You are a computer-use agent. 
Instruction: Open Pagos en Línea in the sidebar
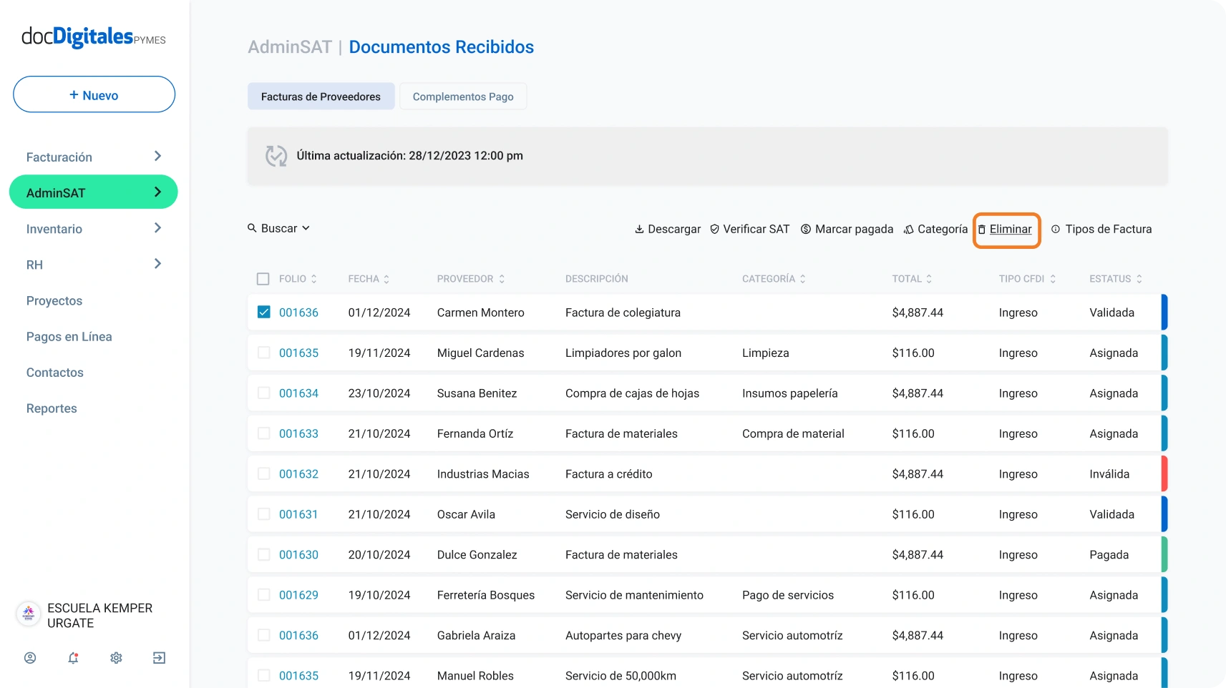tap(69, 337)
